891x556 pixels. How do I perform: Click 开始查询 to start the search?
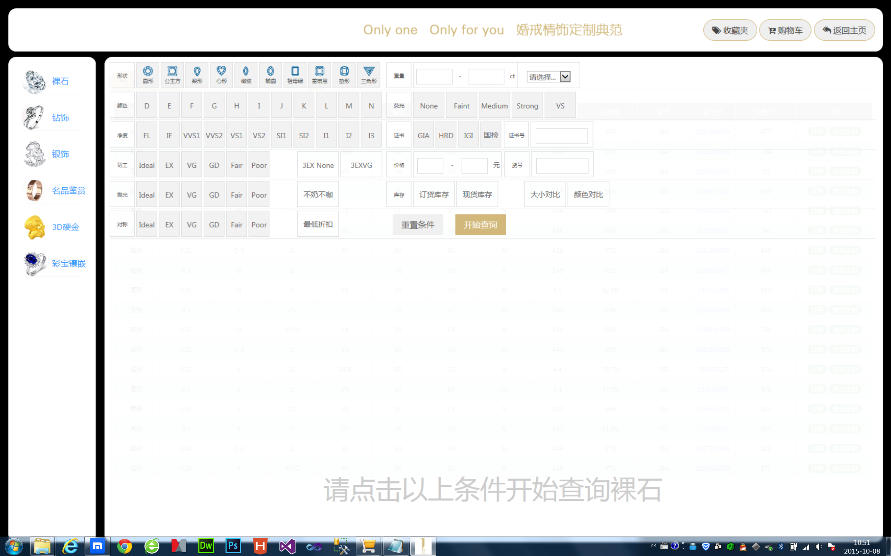480,225
